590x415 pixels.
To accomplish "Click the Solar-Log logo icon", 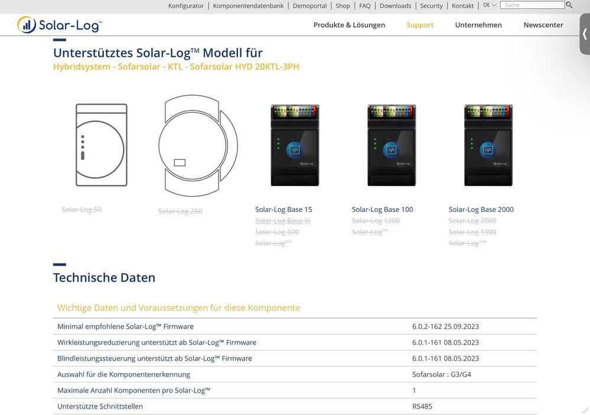I will pos(27,25).
